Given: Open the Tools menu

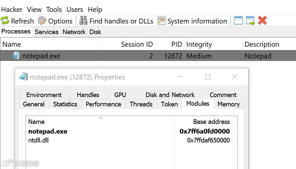Looking at the screenshot, I should coord(54,10).
